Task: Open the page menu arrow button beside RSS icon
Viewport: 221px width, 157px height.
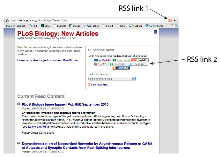Action: [175, 20]
